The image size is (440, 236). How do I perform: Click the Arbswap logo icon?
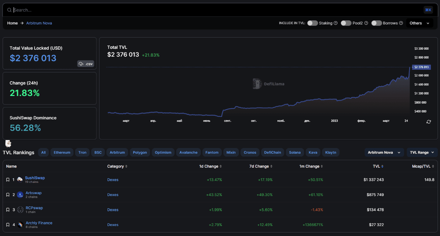20,195
